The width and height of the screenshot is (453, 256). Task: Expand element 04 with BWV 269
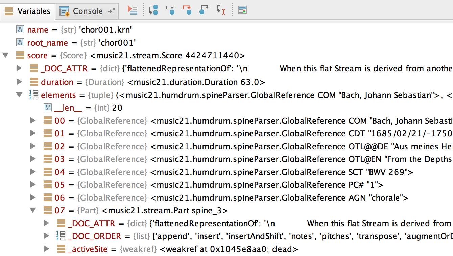[33, 172]
